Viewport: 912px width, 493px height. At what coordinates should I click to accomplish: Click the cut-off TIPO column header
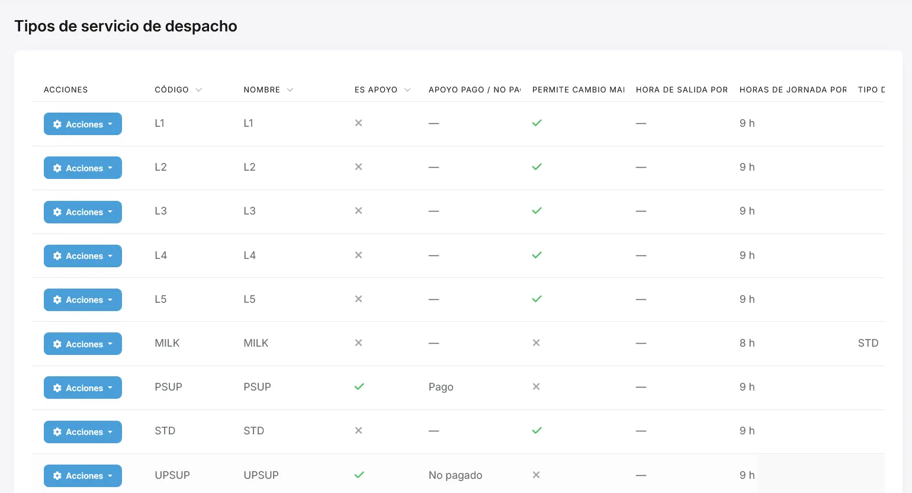pos(871,89)
